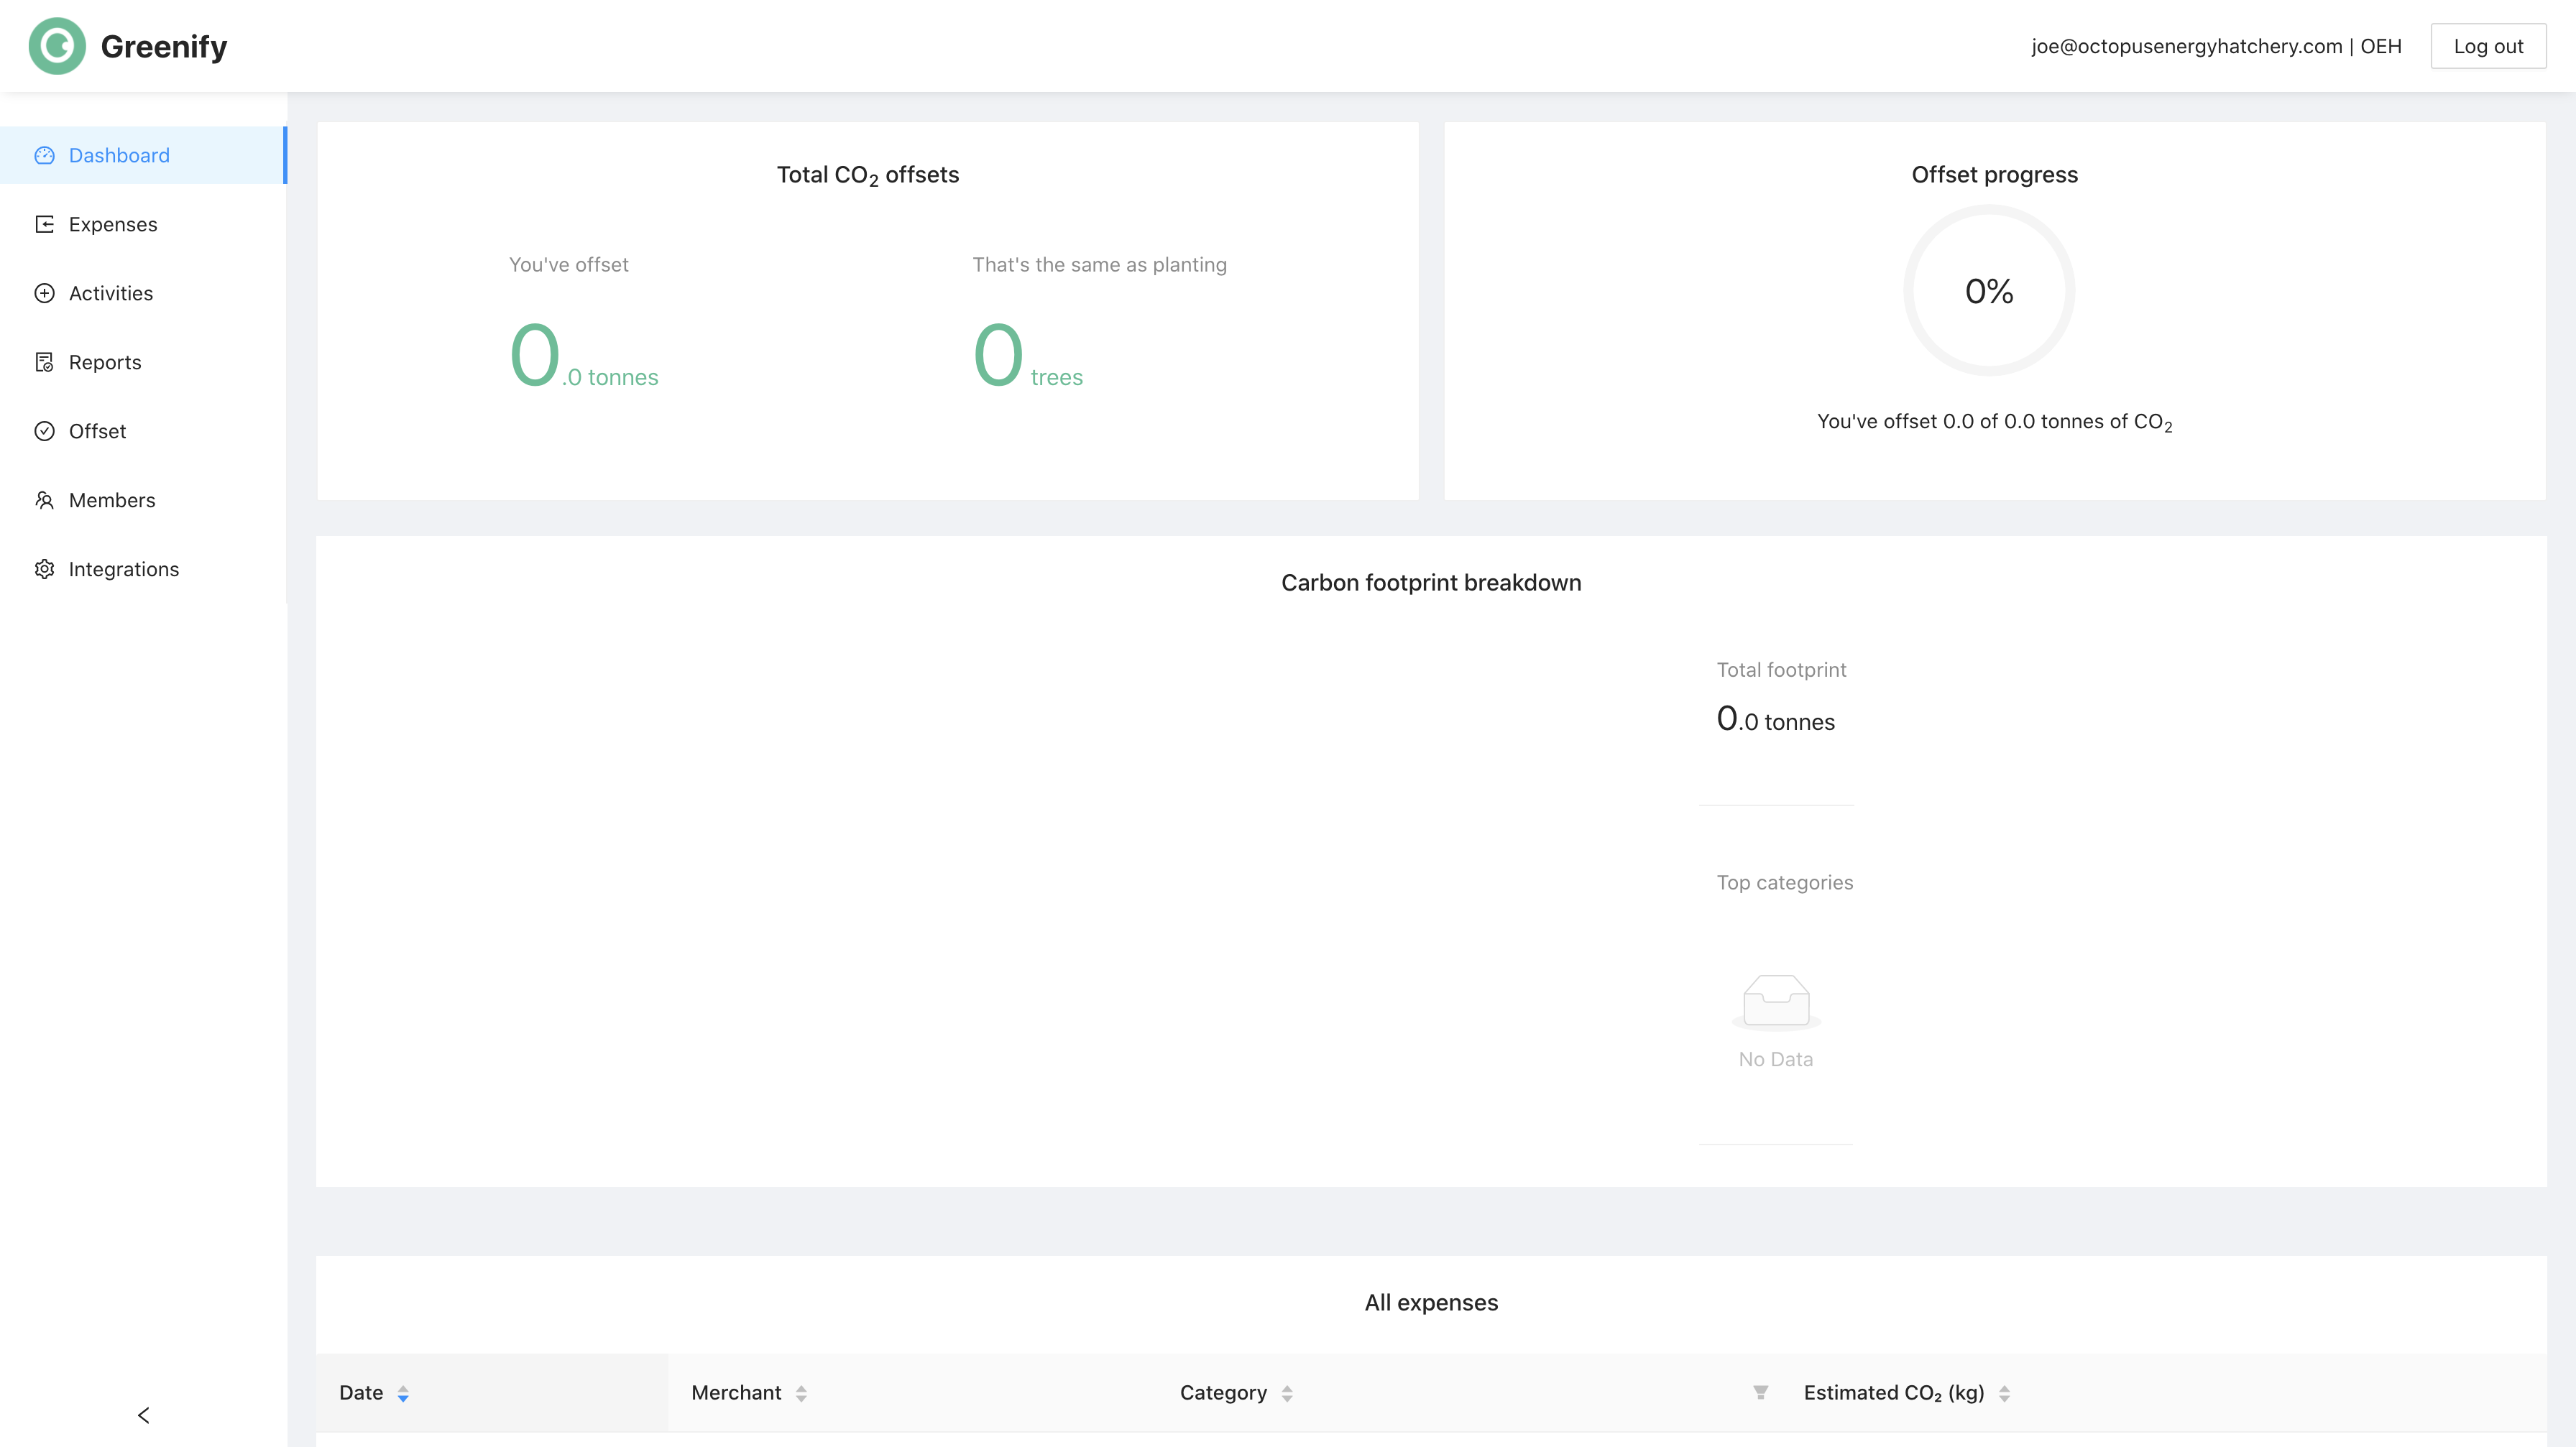This screenshot has height=1447, width=2576.
Task: Click the Greenify brand name
Action: (x=164, y=46)
